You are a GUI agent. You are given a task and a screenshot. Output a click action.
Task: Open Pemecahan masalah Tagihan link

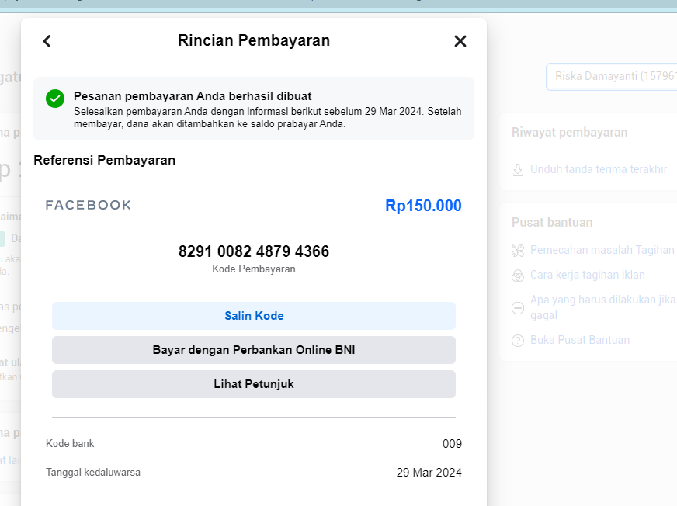[x=602, y=250]
